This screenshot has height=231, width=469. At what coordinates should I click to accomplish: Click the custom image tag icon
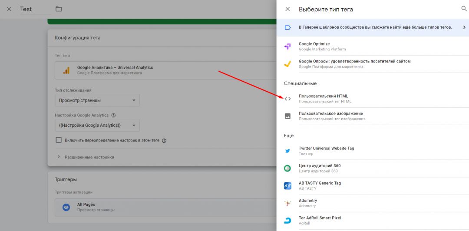click(287, 116)
